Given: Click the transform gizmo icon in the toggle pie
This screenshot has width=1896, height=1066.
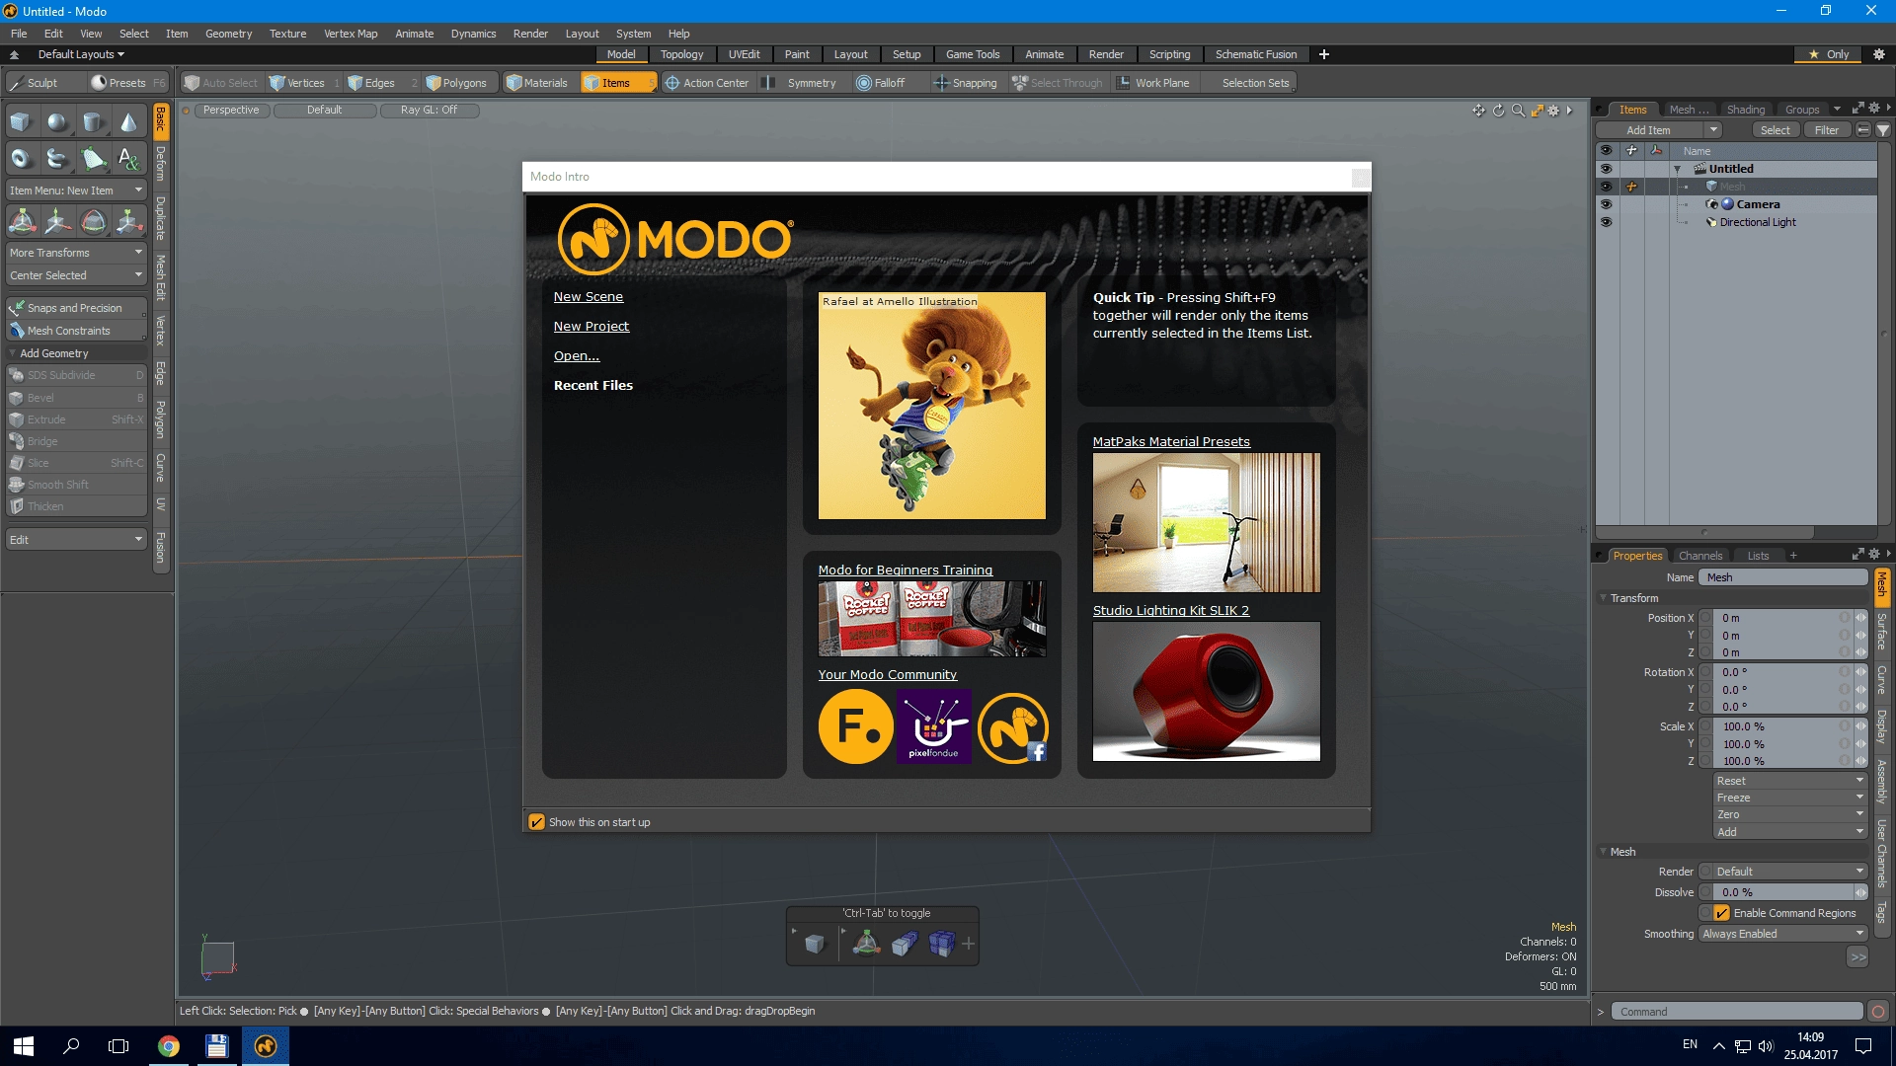Looking at the screenshot, I should tap(866, 945).
